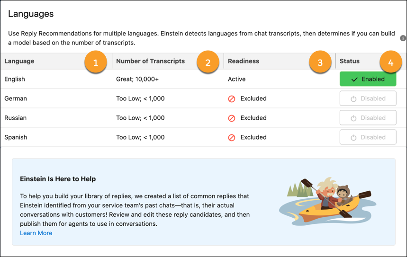407x257 pixels.
Task: Click the excluded icon in German row
Action: (232, 99)
